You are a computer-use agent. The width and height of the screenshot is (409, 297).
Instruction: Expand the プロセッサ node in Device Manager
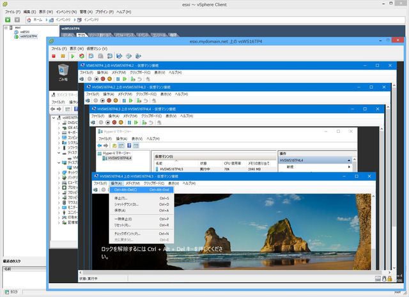[x=59, y=188]
